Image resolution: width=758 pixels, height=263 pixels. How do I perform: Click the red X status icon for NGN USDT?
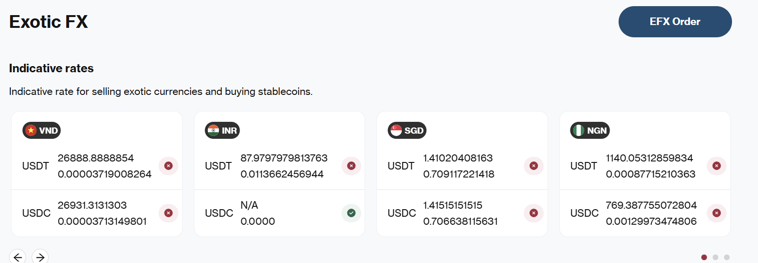(716, 166)
